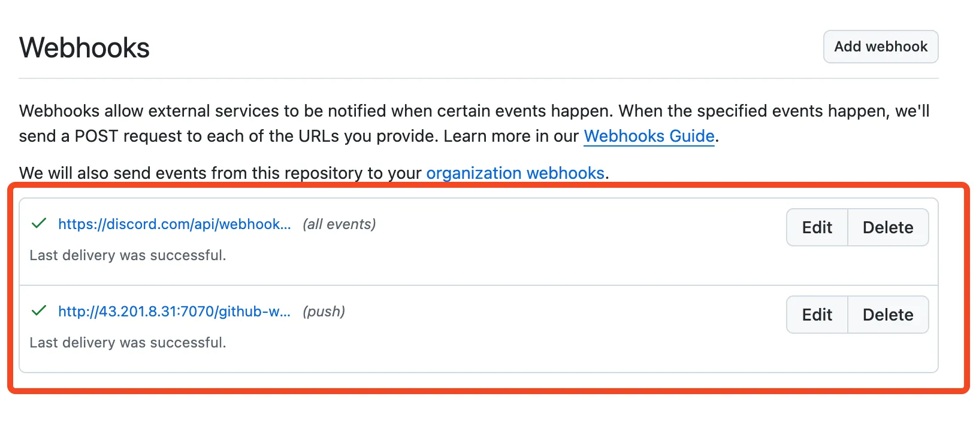Click the webhooks description paragraph
Screen dimensions: 973x433
point(475,124)
